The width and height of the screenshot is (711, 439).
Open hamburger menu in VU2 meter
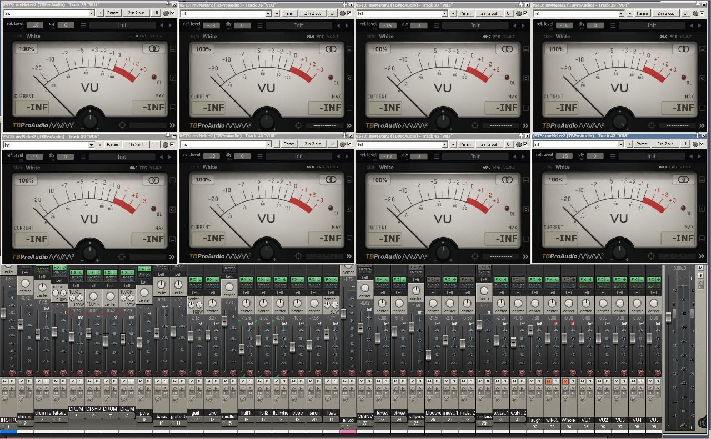[260, 25]
